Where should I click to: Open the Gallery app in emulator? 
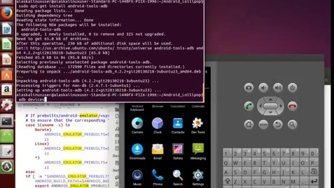pos(177,151)
